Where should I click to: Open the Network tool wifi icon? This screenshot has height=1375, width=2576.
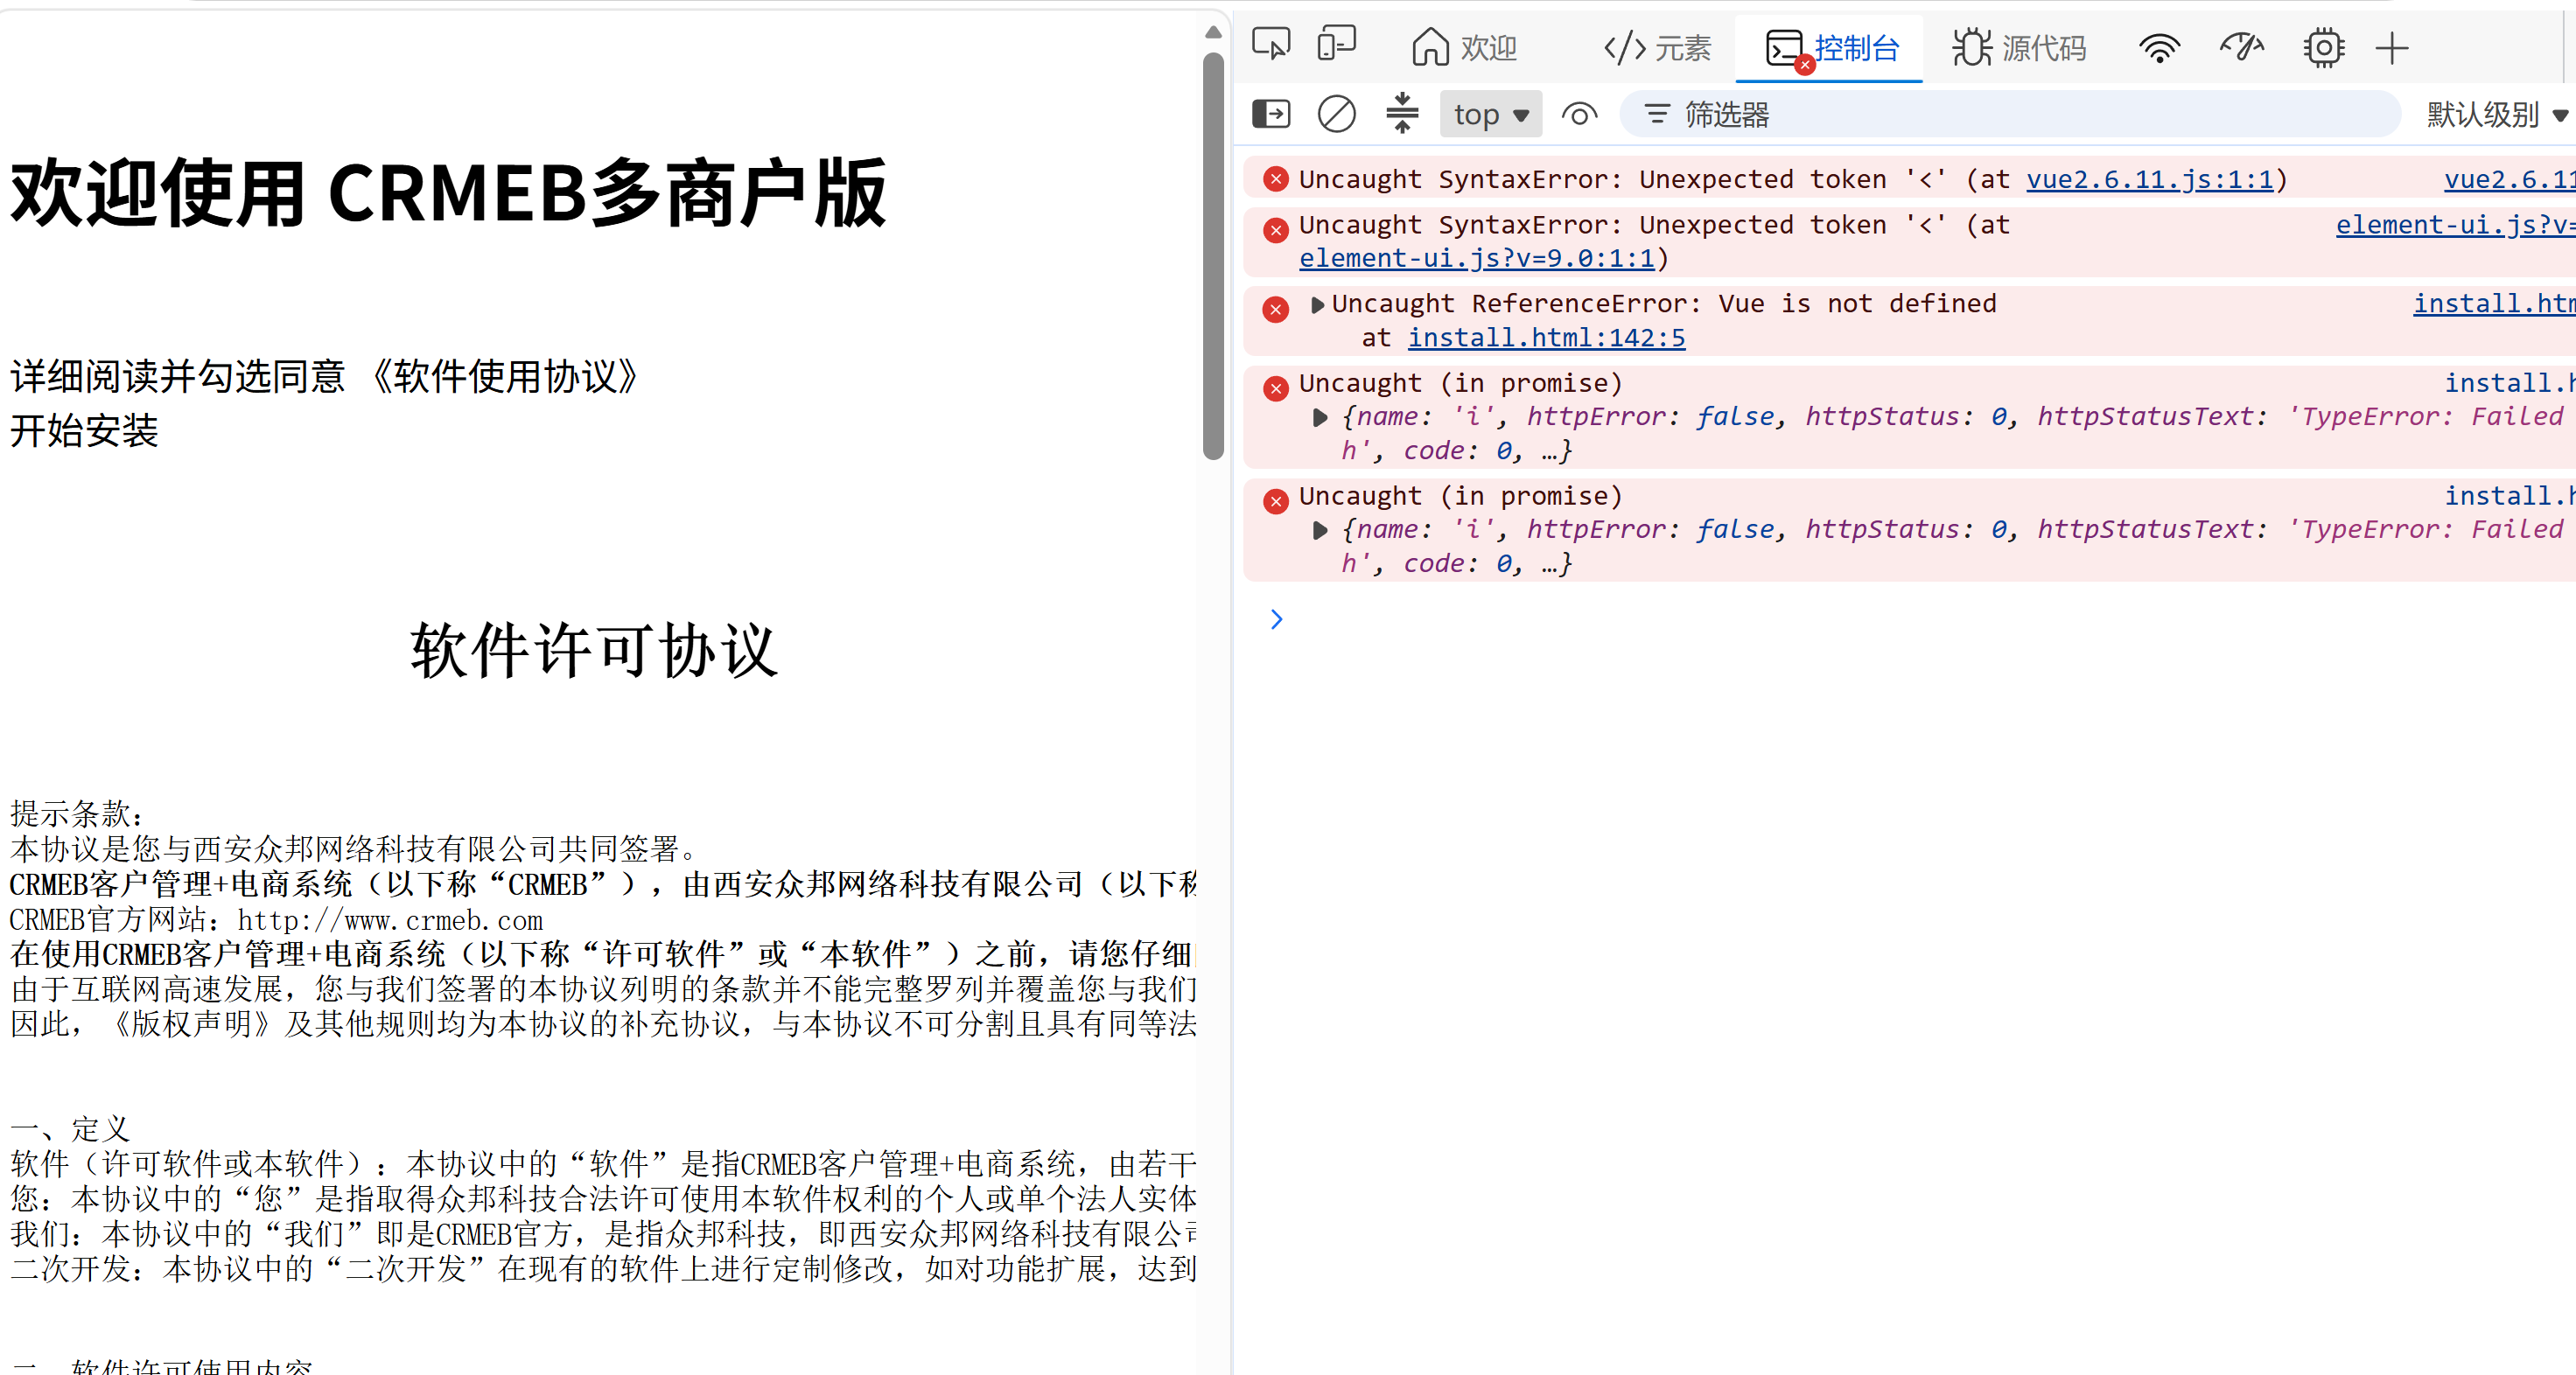[x=2159, y=47]
